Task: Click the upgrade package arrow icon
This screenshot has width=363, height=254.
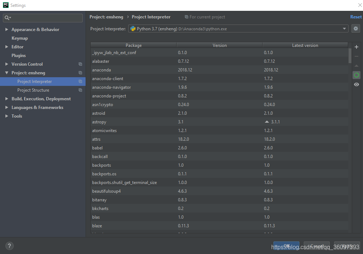Action: coord(356,66)
